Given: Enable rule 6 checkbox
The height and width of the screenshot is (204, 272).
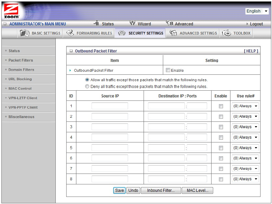Looking at the screenshot, I should 221,158.
